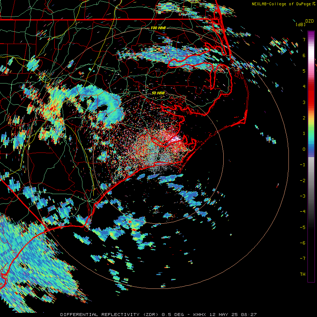The width and height of the screenshot is (317, 317).
Task: Click the legend value -7
Action: tap(303, 259)
